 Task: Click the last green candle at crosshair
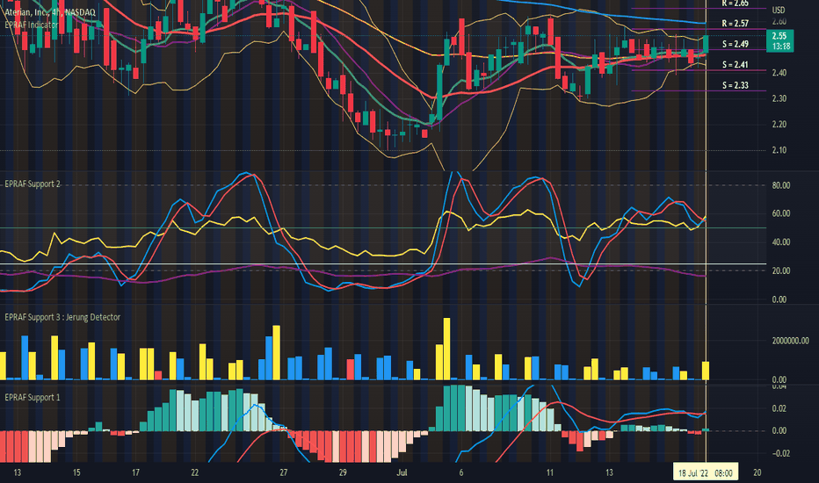click(x=706, y=43)
